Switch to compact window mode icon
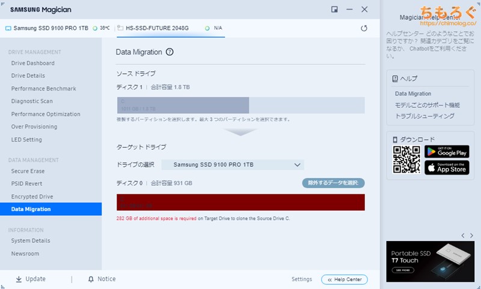481x289 pixels. tap(334, 10)
